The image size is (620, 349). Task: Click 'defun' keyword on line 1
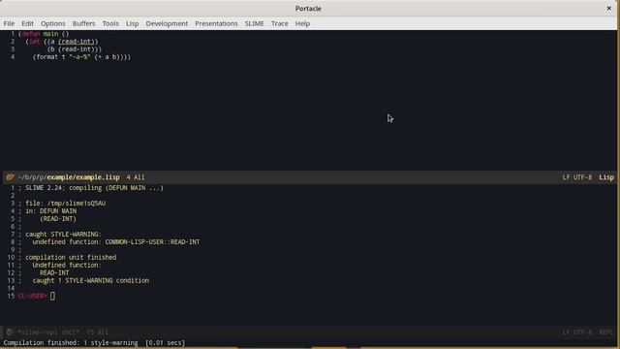tap(31, 34)
